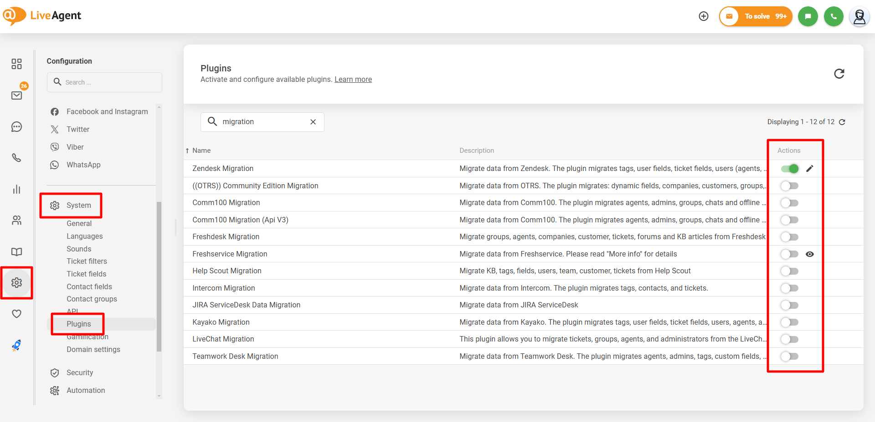View Freshservice Migration info eye icon
Image resolution: width=875 pixels, height=422 pixels.
click(809, 254)
